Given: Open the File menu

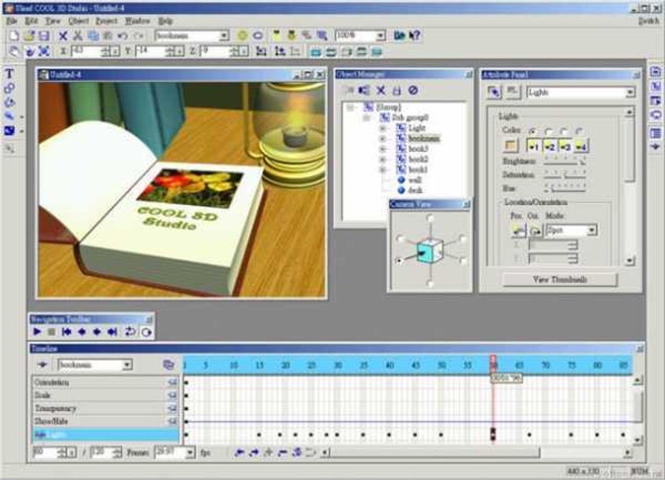Looking at the screenshot, I should pyautogui.click(x=12, y=21).
